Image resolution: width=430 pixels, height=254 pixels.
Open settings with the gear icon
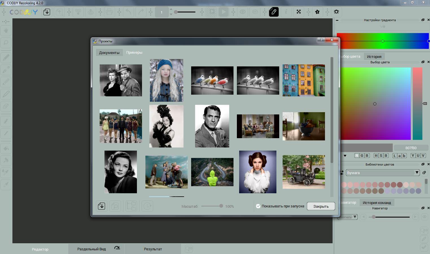[x=317, y=12]
